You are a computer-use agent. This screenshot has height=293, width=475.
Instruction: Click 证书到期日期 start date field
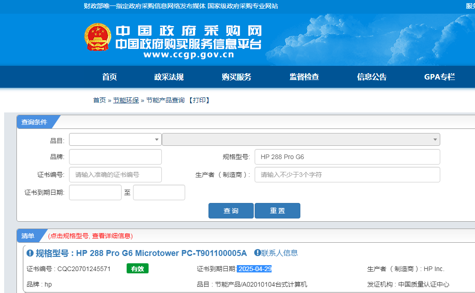[x=95, y=192]
